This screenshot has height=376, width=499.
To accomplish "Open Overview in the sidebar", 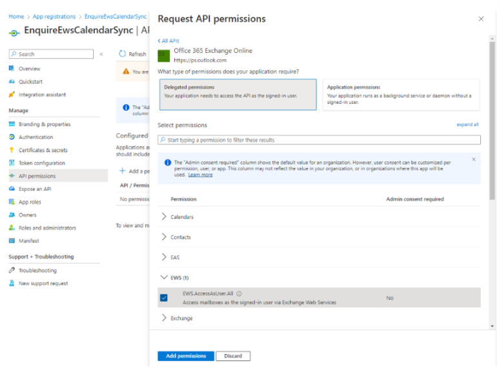I will (x=29, y=68).
